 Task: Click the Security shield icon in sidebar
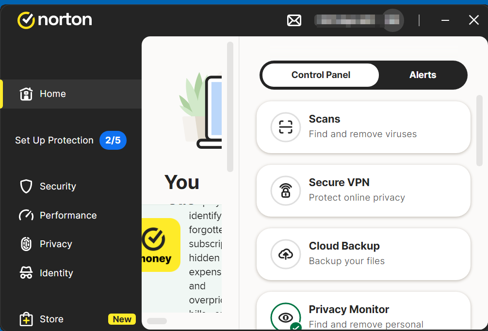26,187
